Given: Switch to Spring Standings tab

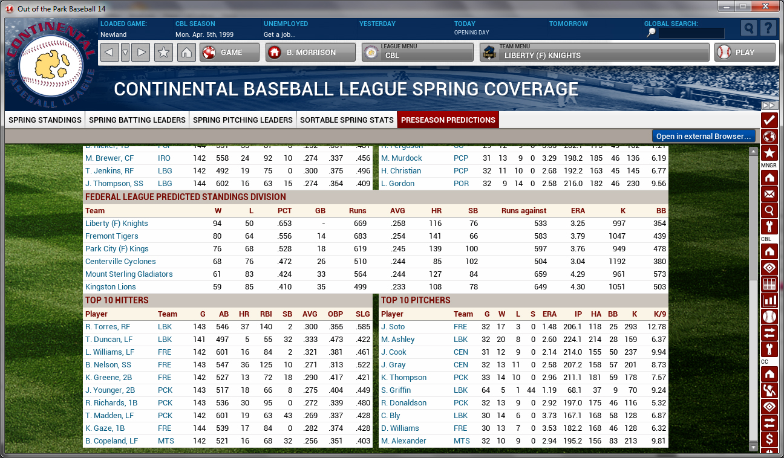Looking at the screenshot, I should (x=45, y=120).
